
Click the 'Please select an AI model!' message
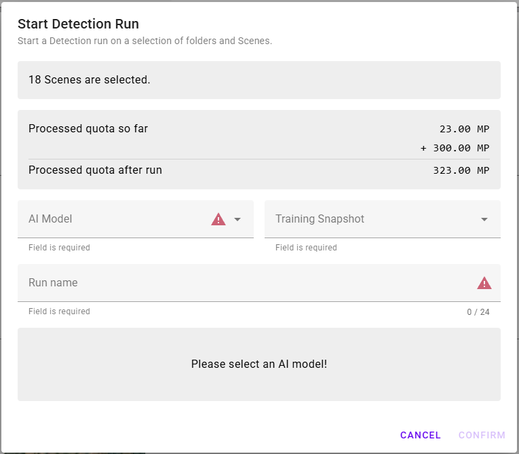click(x=259, y=364)
